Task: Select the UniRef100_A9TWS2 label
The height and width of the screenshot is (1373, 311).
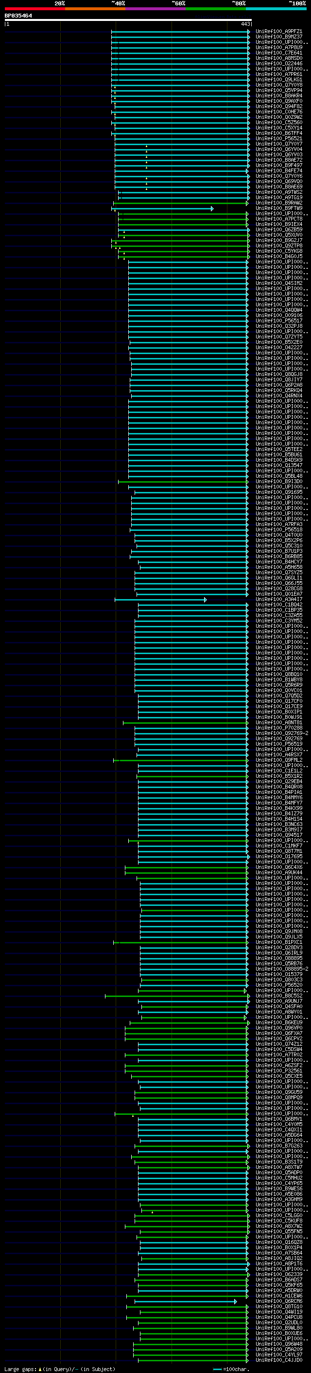Action: pyautogui.click(x=278, y=192)
